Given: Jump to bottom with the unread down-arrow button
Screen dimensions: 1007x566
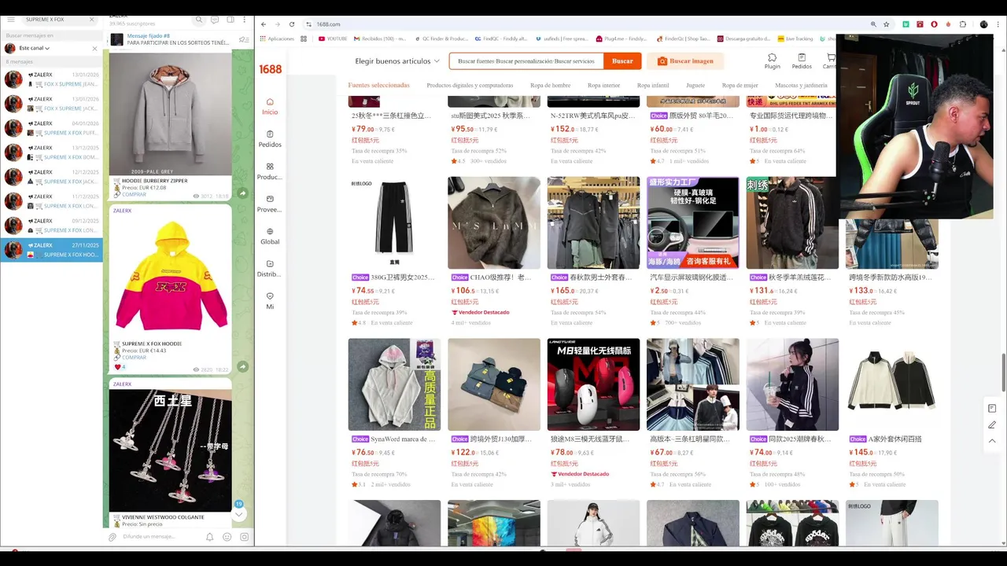Looking at the screenshot, I should 238,513.
